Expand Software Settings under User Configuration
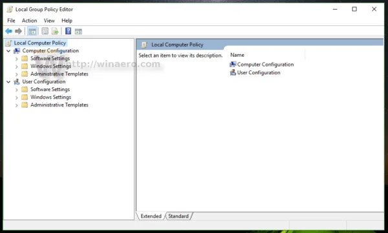This screenshot has width=388, height=233. [17, 90]
